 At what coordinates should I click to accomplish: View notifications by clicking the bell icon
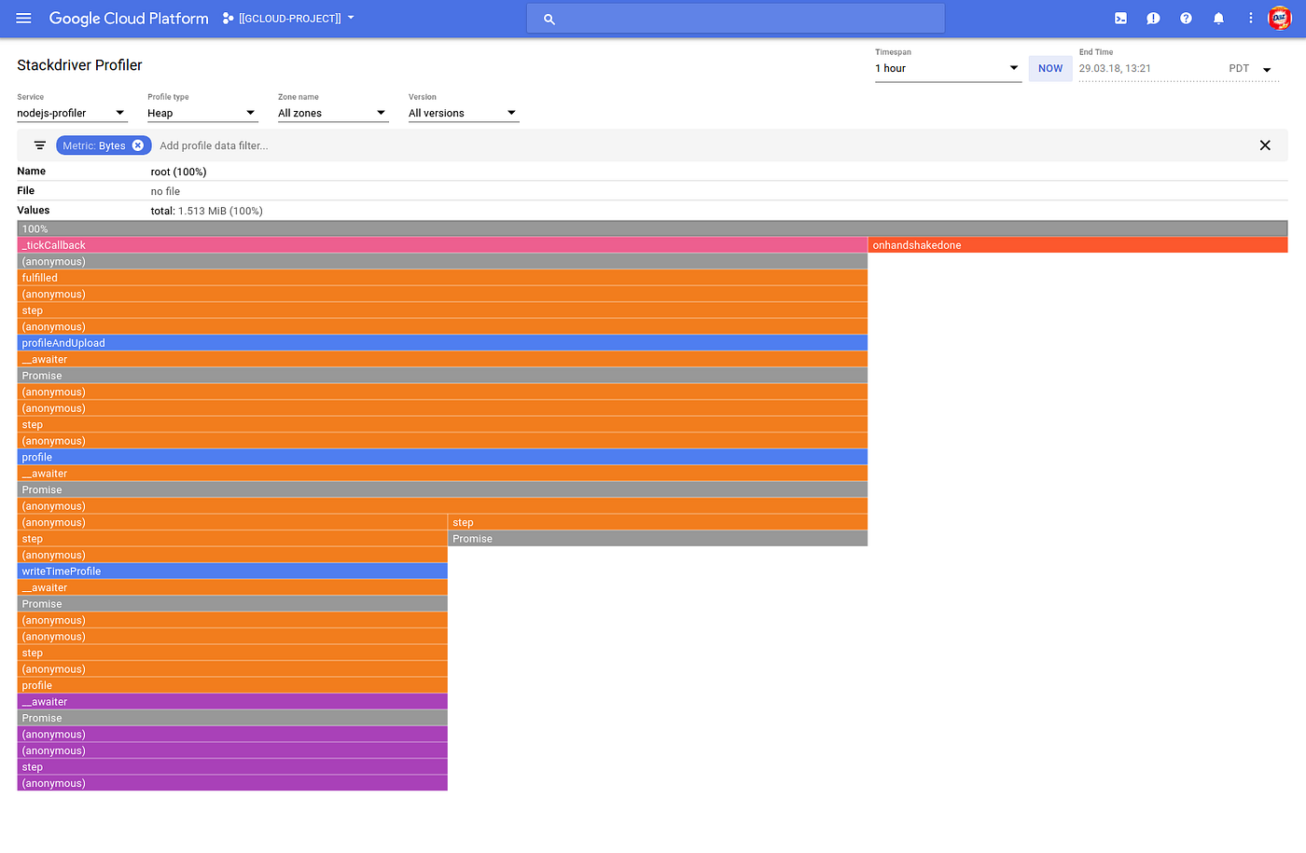point(1218,18)
